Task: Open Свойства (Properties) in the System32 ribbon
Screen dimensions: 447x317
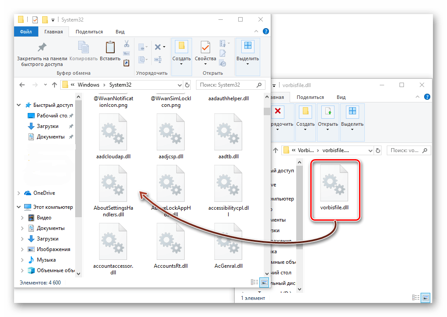Action: point(205,51)
